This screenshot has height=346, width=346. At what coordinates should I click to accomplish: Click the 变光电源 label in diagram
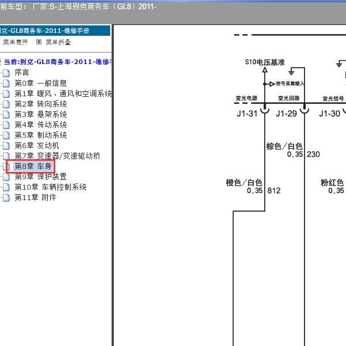[246, 98]
